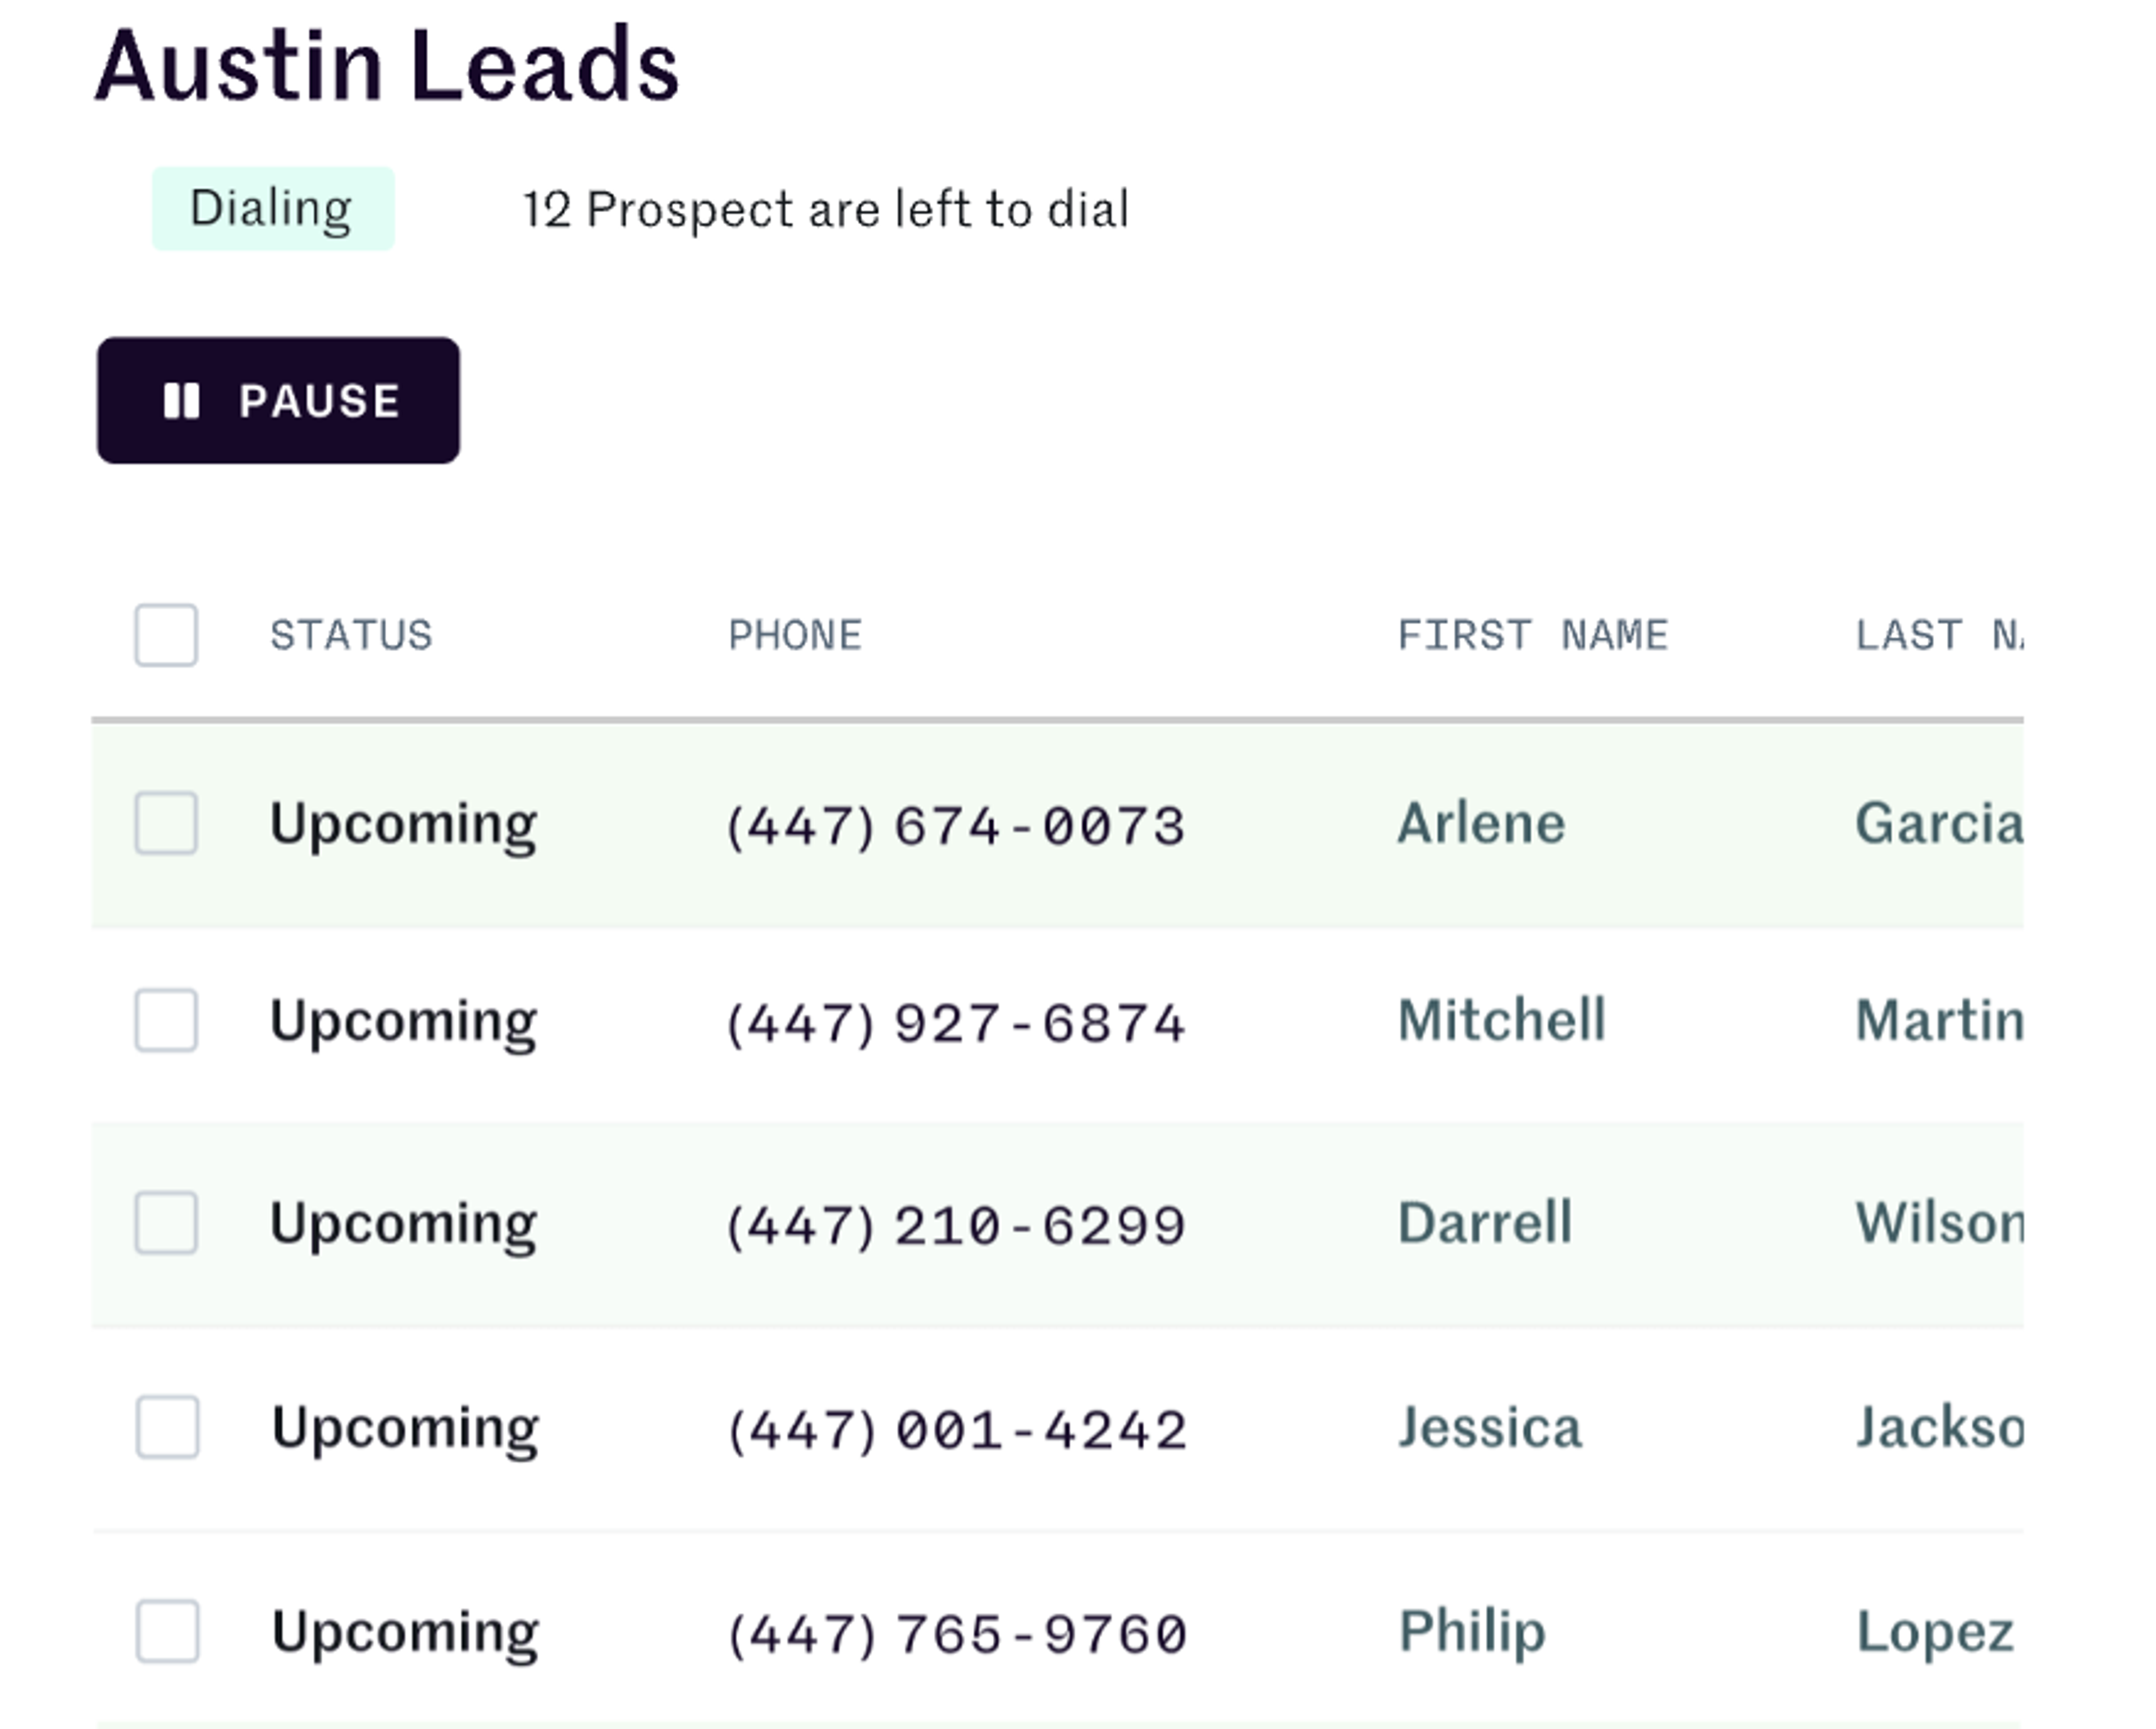Image resolution: width=2156 pixels, height=1729 pixels.
Task: Check the box for Arlene Garcia row
Action: 166,823
